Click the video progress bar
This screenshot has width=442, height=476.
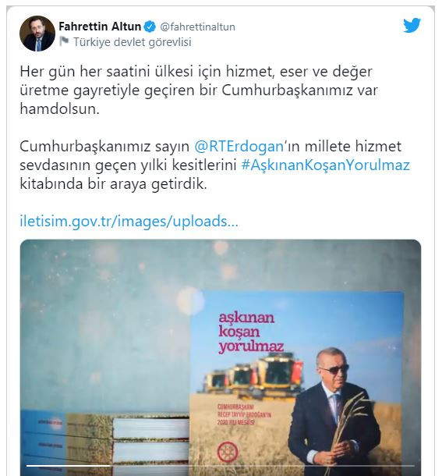point(221,465)
